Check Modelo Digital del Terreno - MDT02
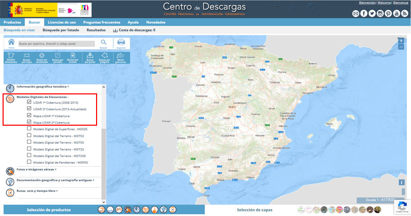 click(x=29, y=135)
